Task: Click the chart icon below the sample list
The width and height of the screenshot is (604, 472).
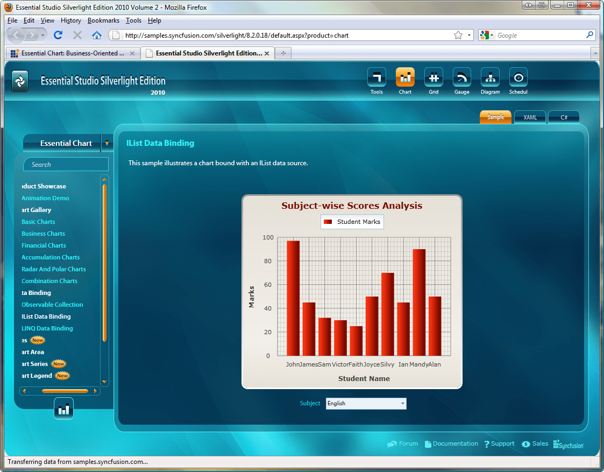Action: 63,408
